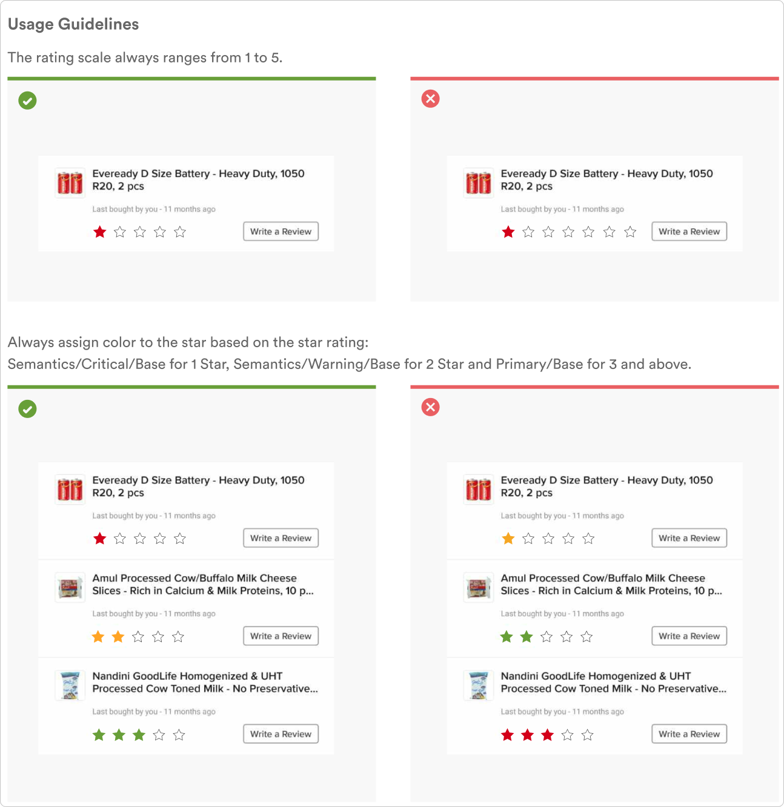Image resolution: width=784 pixels, height=807 pixels.
Task: Open Eveready battery thumbnail in top-left card
Action: click(x=70, y=182)
